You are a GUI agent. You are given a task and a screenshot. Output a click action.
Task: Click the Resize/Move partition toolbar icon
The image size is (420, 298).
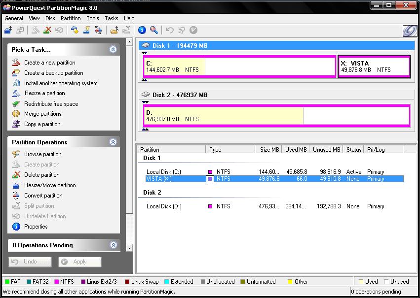(x=8, y=30)
